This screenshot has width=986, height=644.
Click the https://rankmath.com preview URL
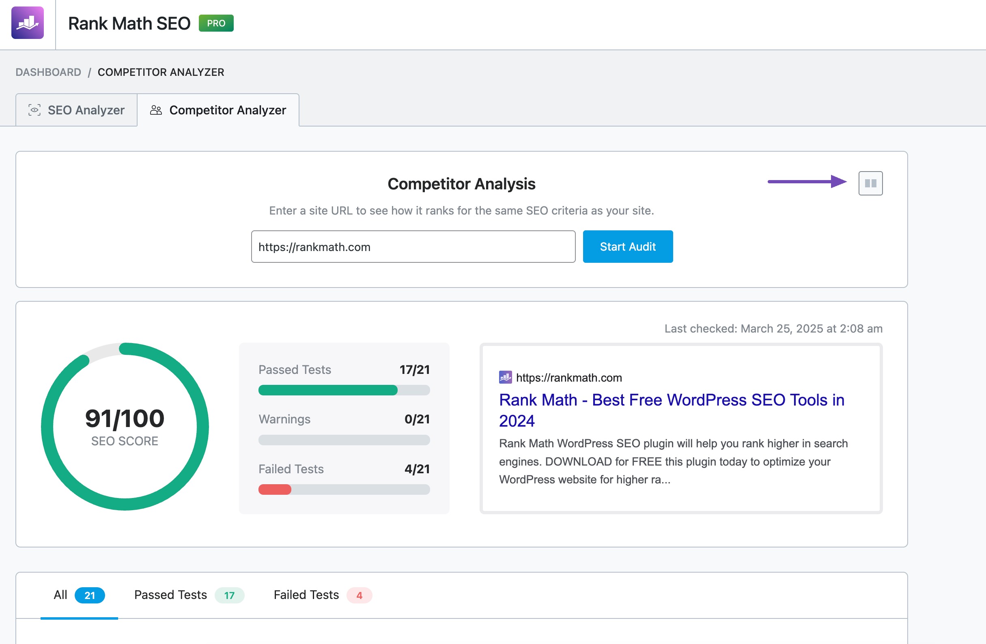point(568,378)
